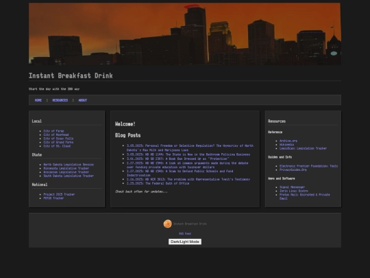Viewport: 370px width, 278px height.
Task: Click the Resources sidebar heading
Action: pos(277,121)
